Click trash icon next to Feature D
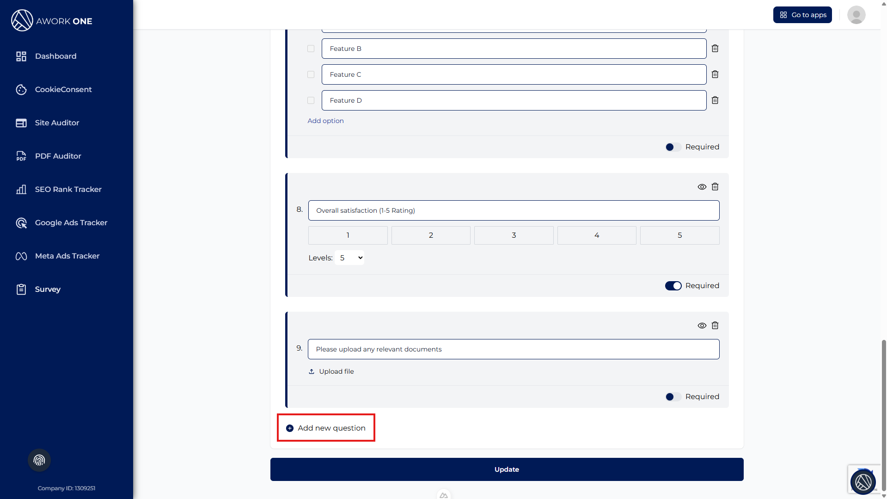887x499 pixels. click(x=715, y=100)
